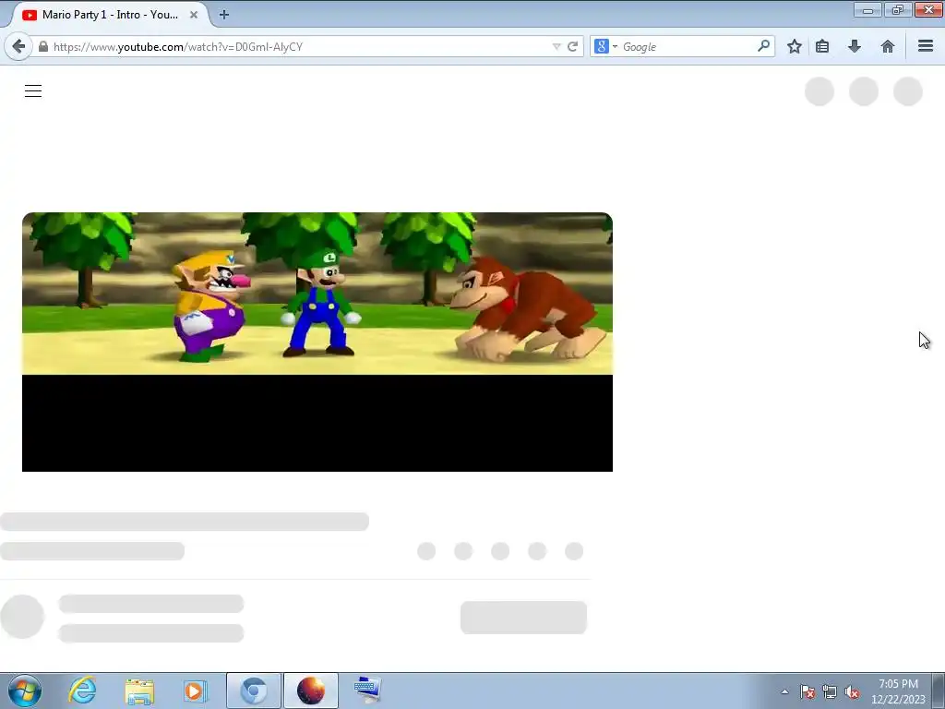Click the padlock site identity icon
Viewport: 945px width, 709px height.
pyautogui.click(x=43, y=46)
